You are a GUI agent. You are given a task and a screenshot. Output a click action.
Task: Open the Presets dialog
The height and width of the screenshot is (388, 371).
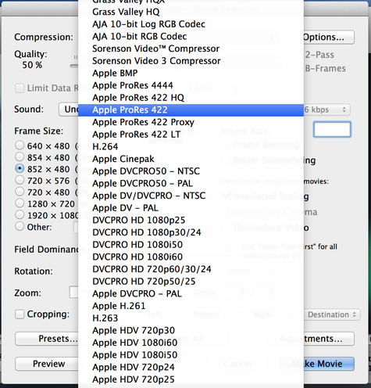coord(47,339)
